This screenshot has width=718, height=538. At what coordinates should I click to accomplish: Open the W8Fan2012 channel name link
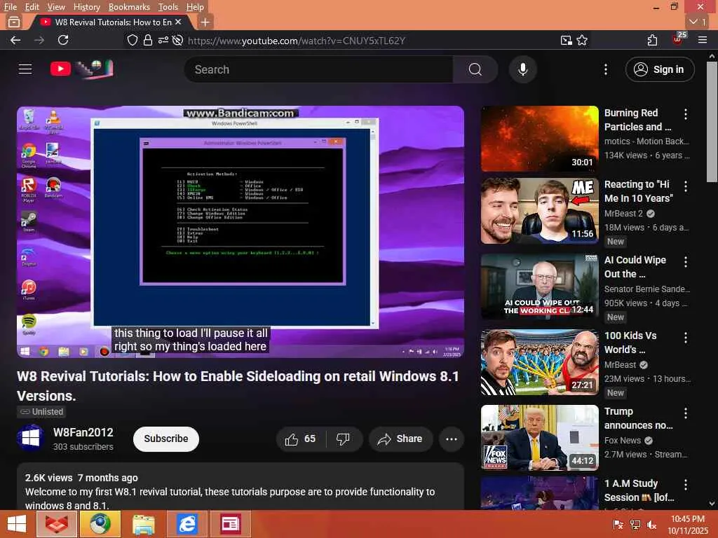click(x=83, y=432)
